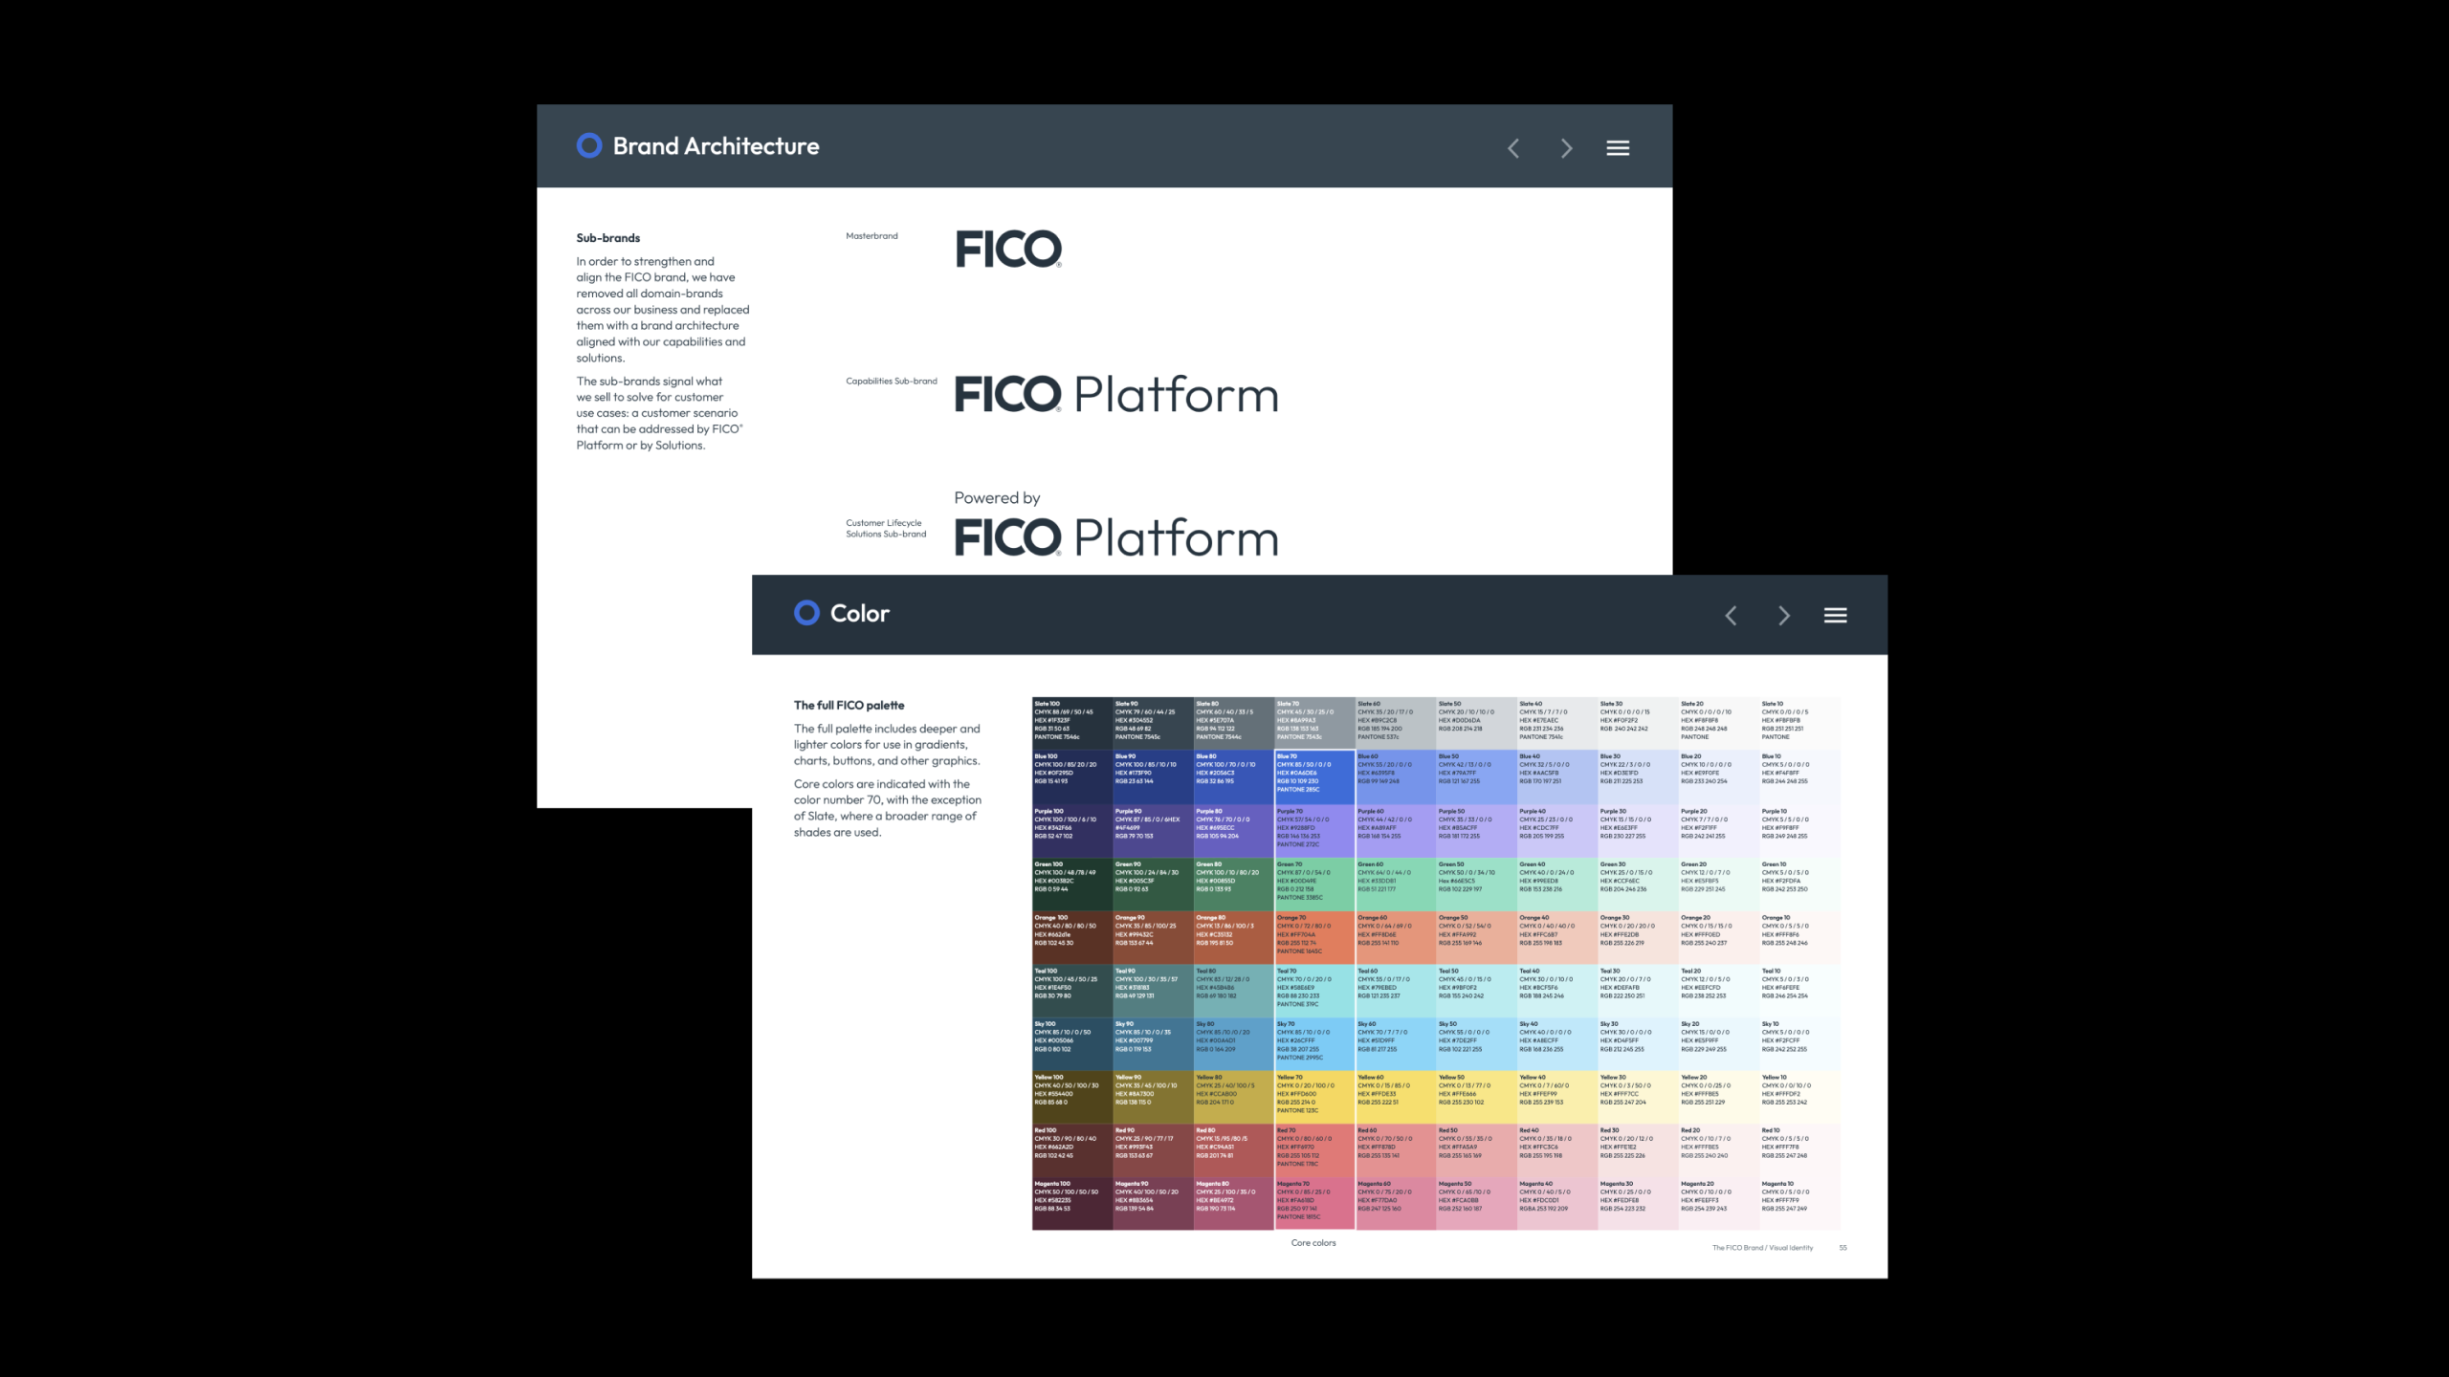The width and height of the screenshot is (2449, 1377).
Task: Select the Magenta 100 swatch
Action: [x=1072, y=1204]
